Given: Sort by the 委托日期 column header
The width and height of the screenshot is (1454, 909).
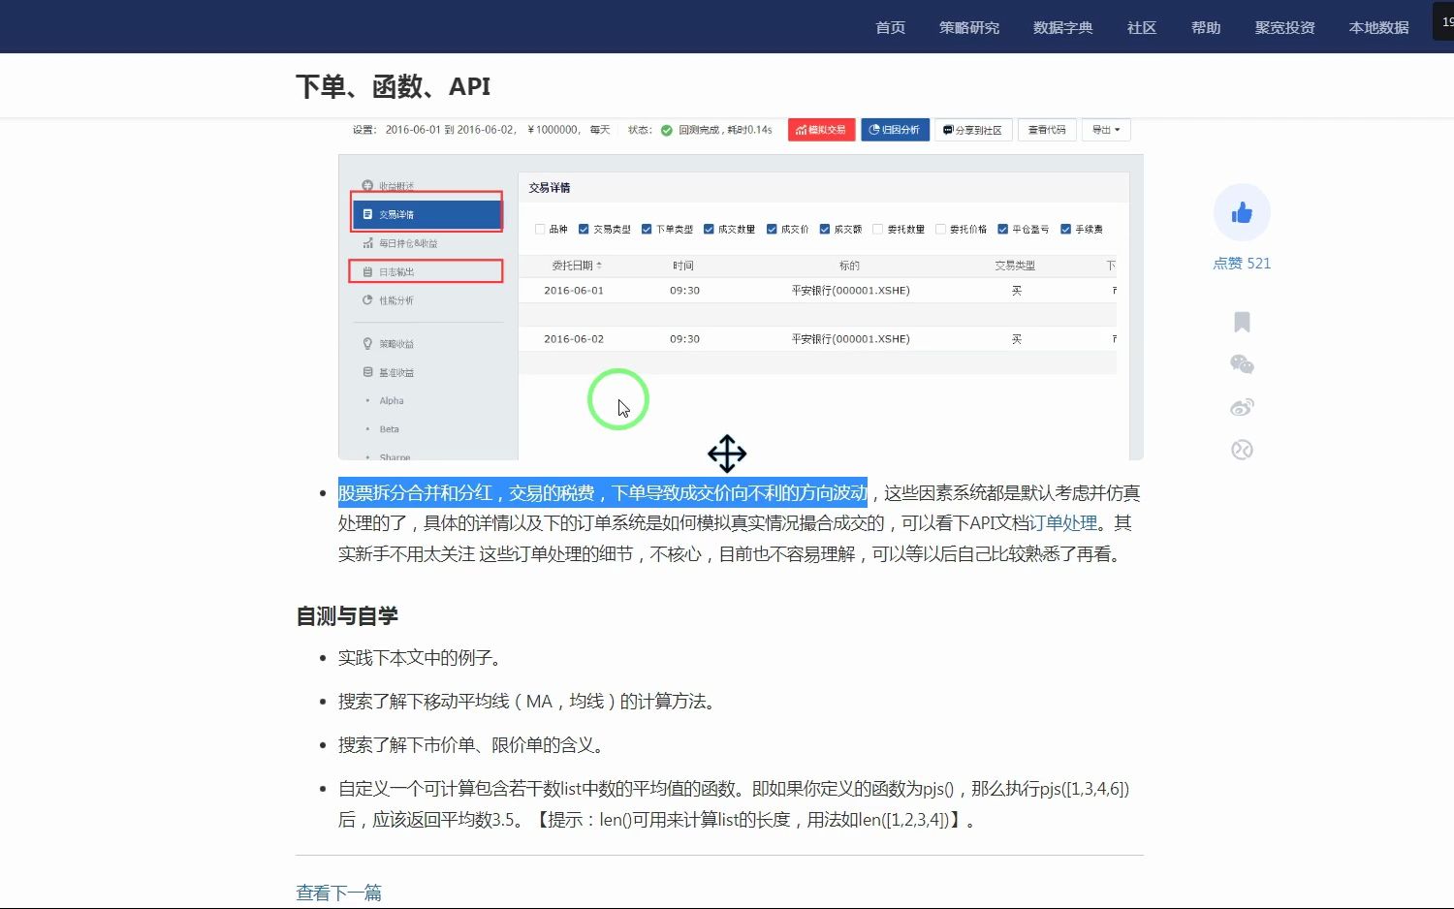Looking at the screenshot, I should coord(577,266).
